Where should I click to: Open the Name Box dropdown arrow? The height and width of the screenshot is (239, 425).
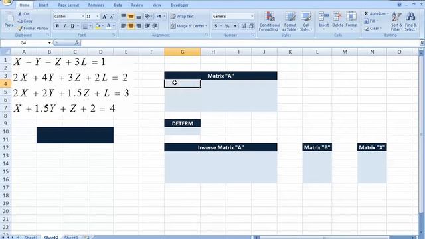coord(49,43)
